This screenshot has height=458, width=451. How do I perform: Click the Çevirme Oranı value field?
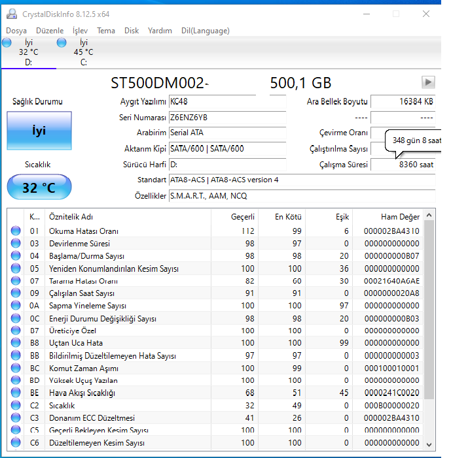point(403,133)
